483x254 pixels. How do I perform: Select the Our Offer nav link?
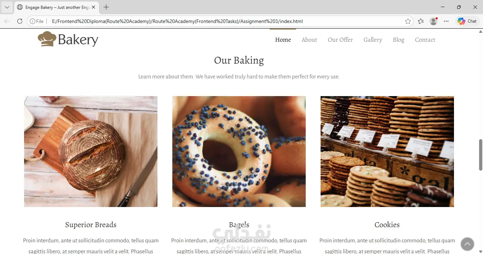tap(340, 40)
